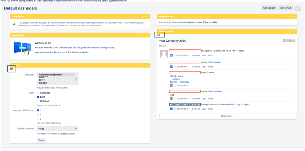
Task: Click the user avatar in Activity Stream
Action: tap(164, 54)
